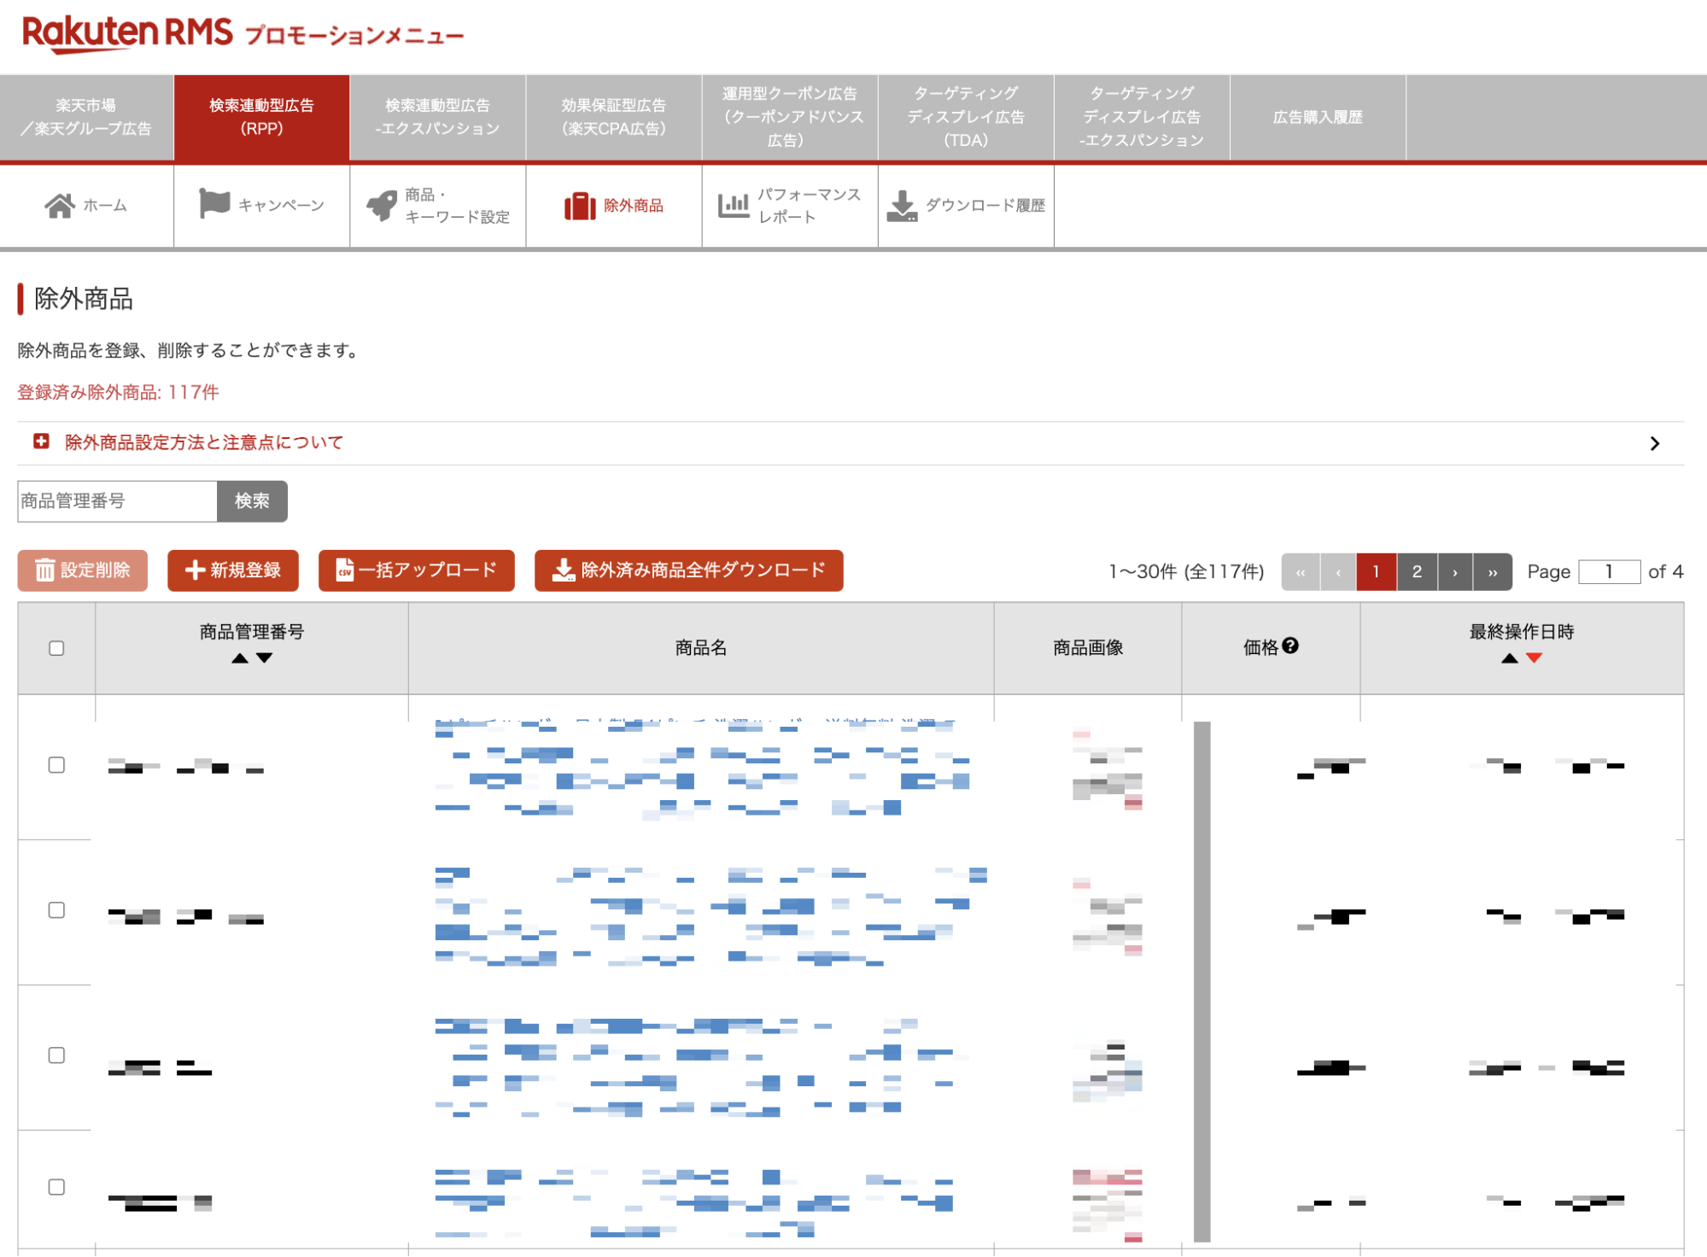This screenshot has width=1707, height=1257.
Task: Click the Campaign flag icon
Action: pyautogui.click(x=213, y=204)
